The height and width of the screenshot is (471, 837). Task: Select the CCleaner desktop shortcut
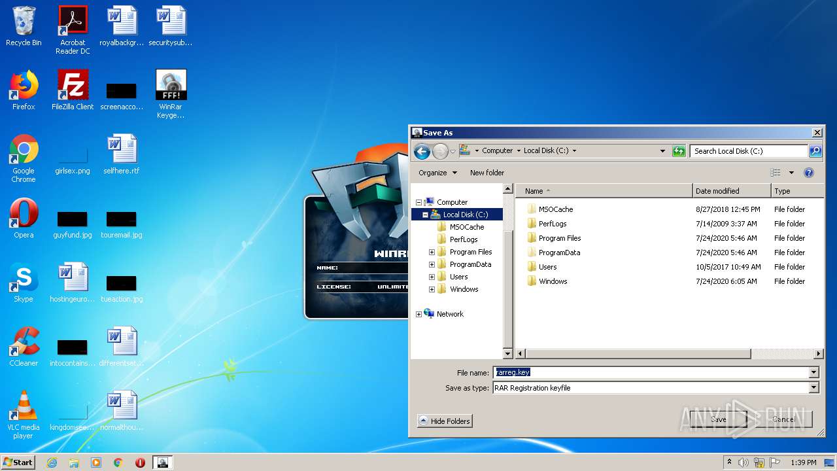coord(24,347)
